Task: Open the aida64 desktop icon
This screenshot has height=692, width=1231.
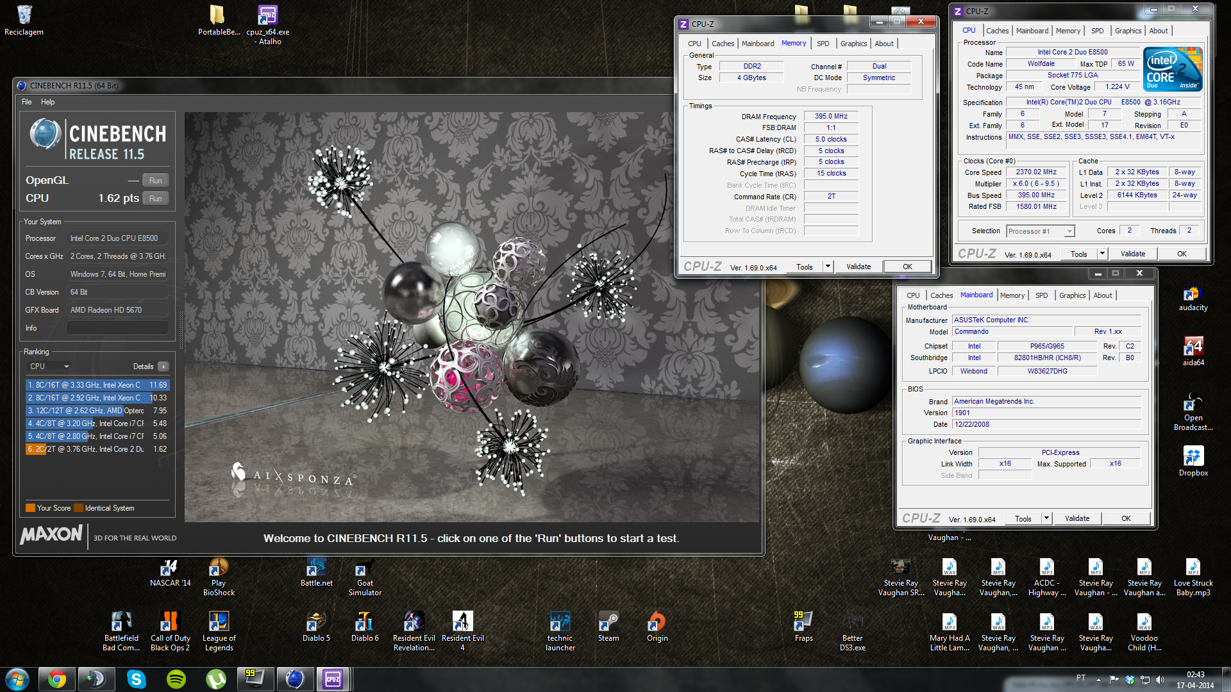Action: [x=1193, y=352]
